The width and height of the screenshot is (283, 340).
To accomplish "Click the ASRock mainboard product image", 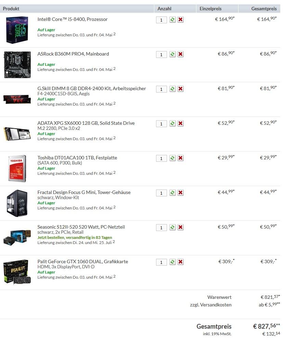I will tap(17, 65).
